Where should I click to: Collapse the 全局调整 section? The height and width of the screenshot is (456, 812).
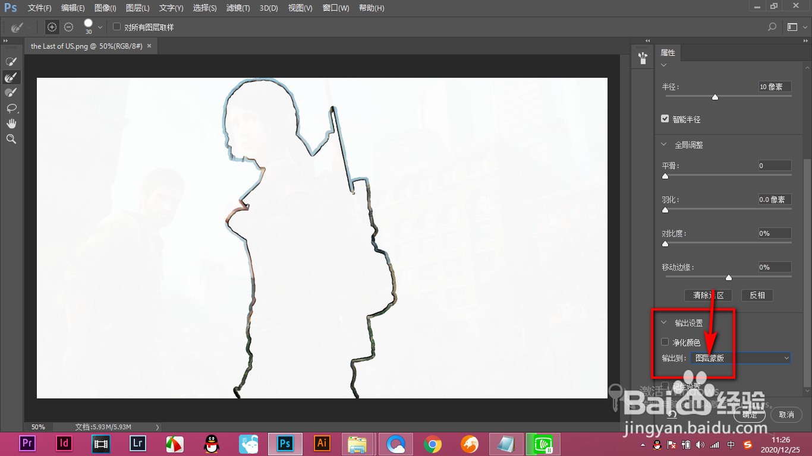pyautogui.click(x=665, y=144)
